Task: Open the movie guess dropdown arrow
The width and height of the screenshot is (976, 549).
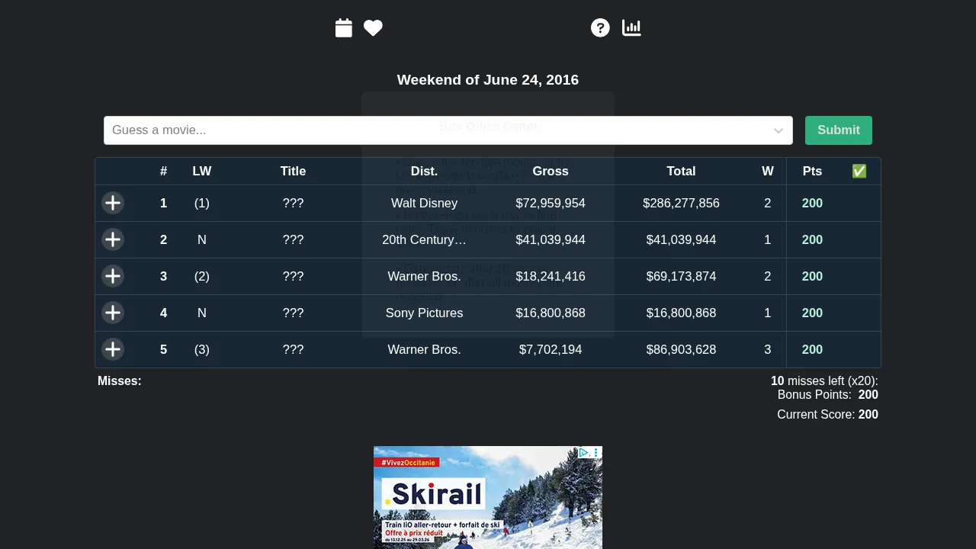Action: [778, 130]
